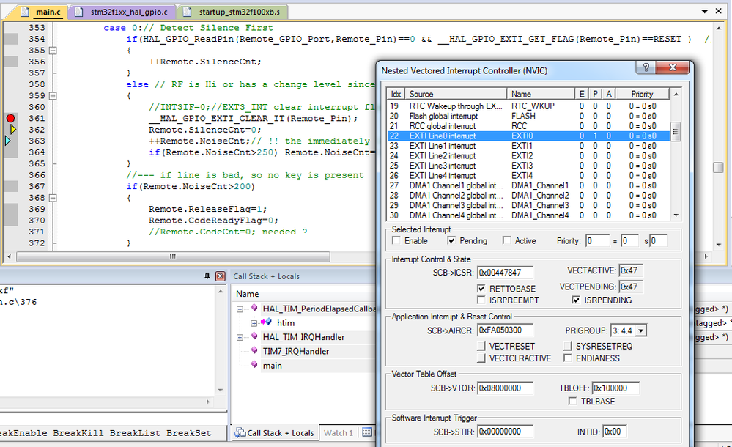Check the SYSRESETREQ checkbox
732x447 pixels.
(568, 346)
